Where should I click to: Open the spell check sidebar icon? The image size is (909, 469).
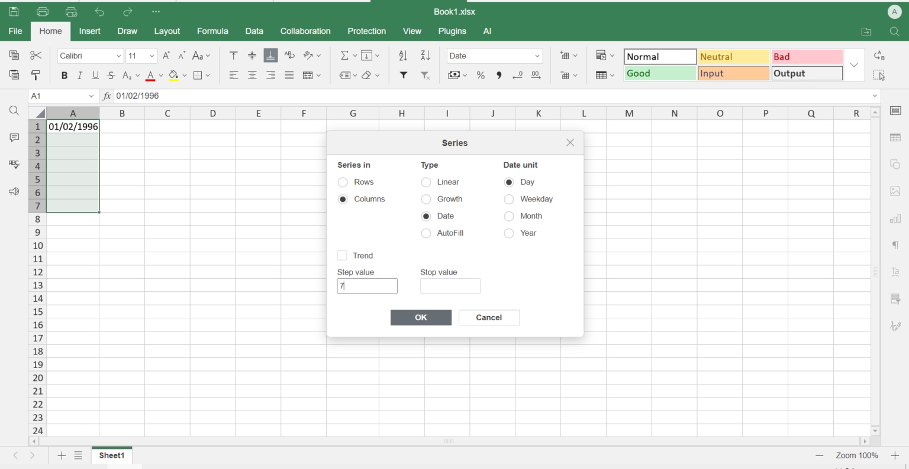(x=14, y=164)
